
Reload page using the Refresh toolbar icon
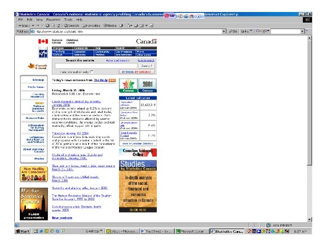[53, 26]
